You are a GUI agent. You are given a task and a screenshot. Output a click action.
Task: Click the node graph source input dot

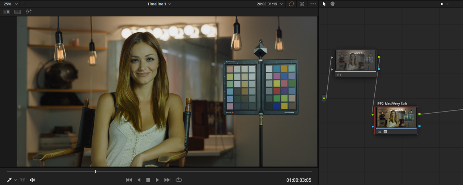(x=324, y=98)
